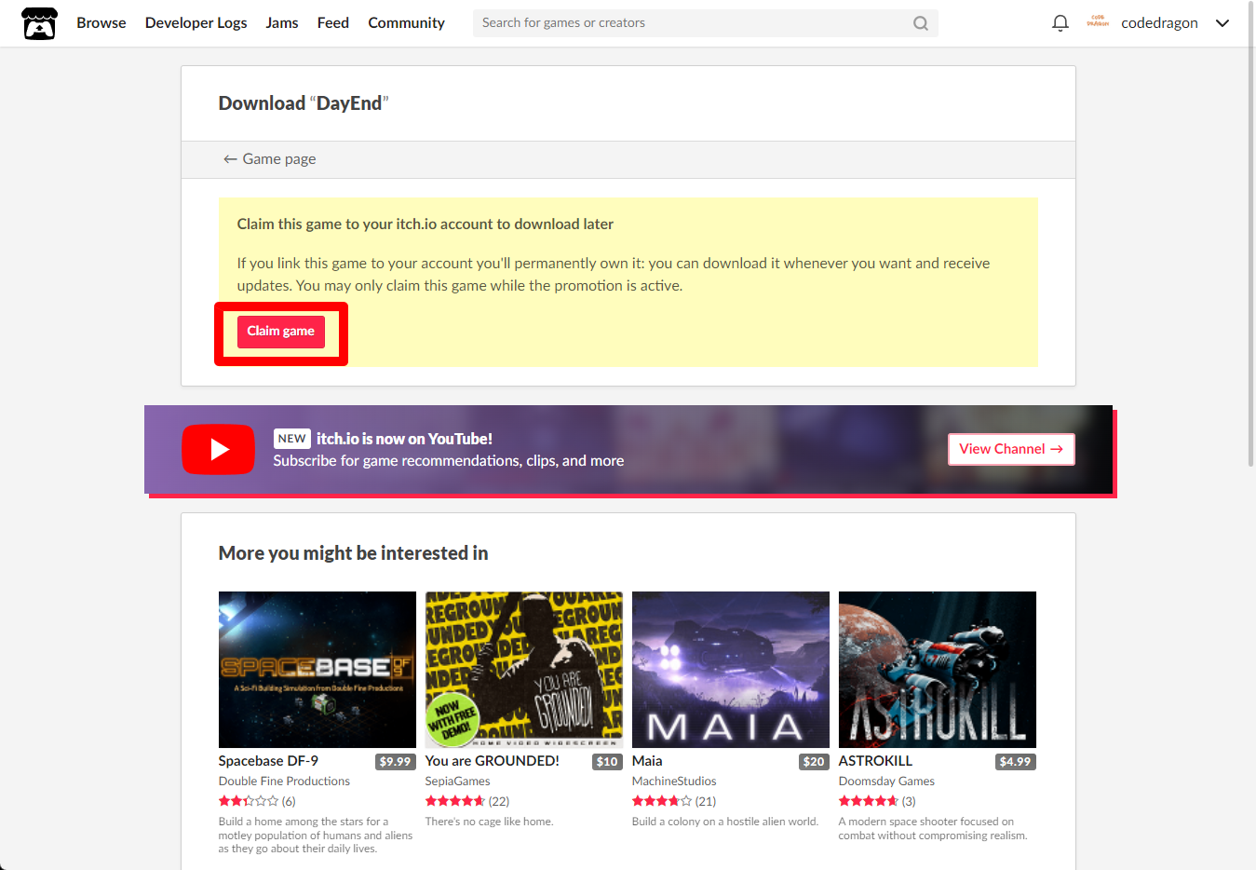The image size is (1256, 870).
Task: Open Developer Logs page
Action: (196, 23)
